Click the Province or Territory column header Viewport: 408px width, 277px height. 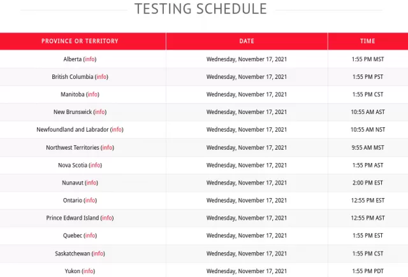pyautogui.click(x=80, y=41)
